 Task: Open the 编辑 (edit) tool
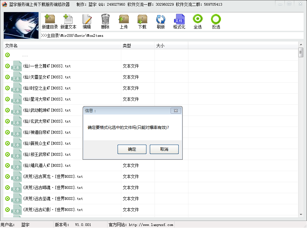(x=87, y=19)
